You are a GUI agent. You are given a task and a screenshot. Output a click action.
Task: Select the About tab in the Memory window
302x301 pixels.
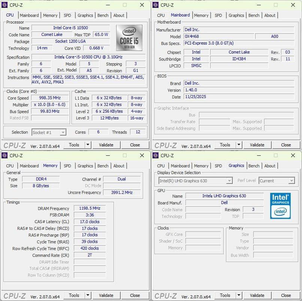pyautogui.click(x=119, y=166)
